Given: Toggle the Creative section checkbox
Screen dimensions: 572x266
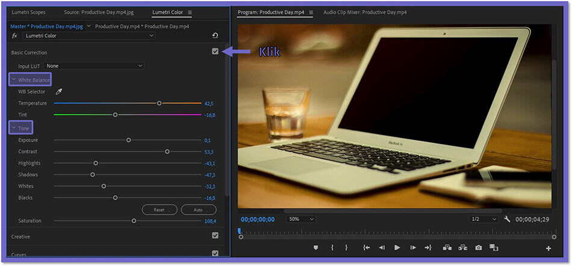Looking at the screenshot, I should pyautogui.click(x=215, y=235).
